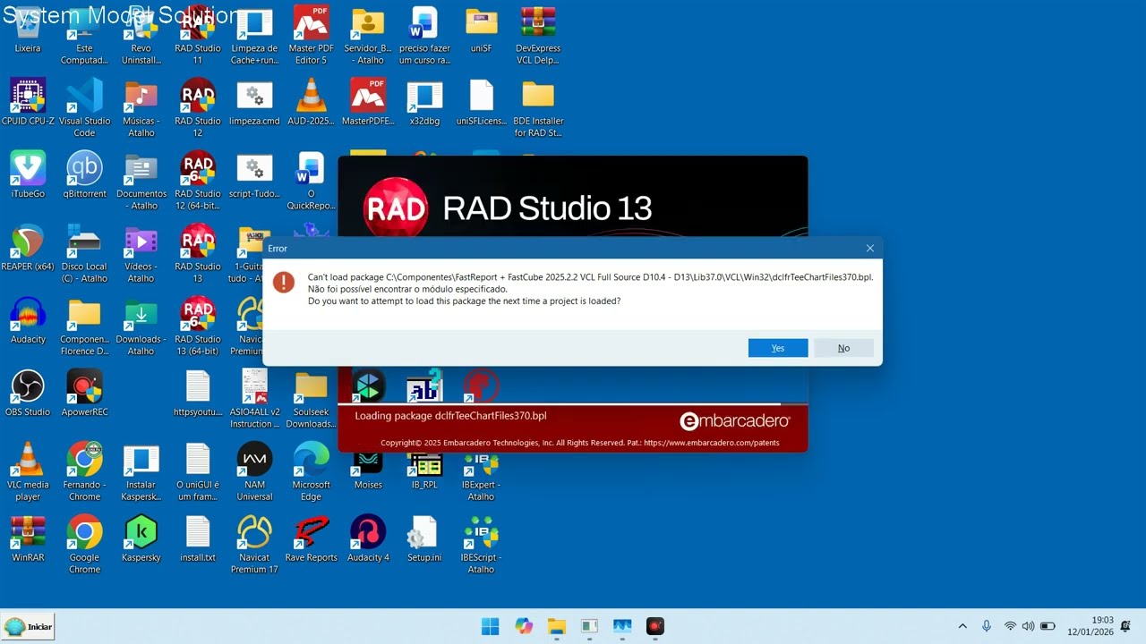Screen dimensions: 1146x644
Task: Select the OBS Studio shortcut
Action: click(28, 393)
